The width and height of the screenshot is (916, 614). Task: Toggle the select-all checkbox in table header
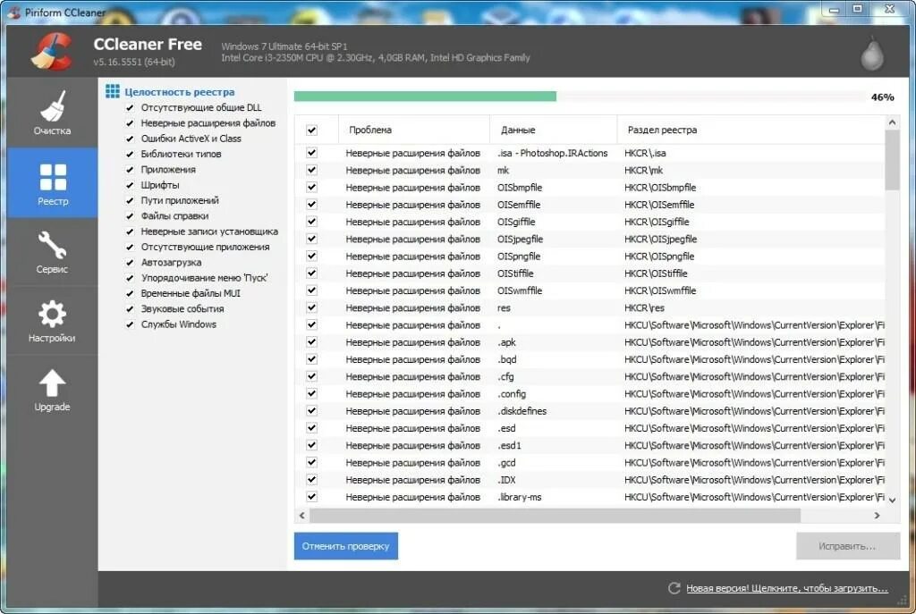pyautogui.click(x=312, y=130)
